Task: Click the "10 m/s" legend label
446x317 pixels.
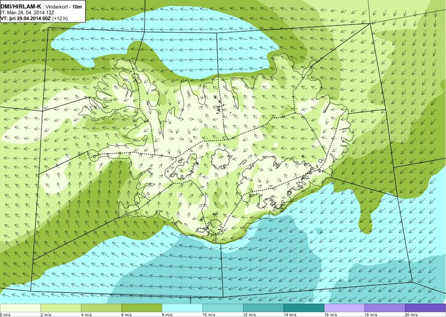Action: (209, 315)
